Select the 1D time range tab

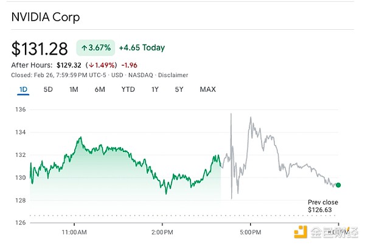coord(23,90)
